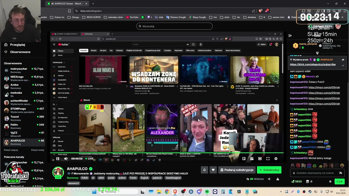Open Chrome from the taskbar
The width and height of the screenshot is (349, 196).
[x=167, y=192]
